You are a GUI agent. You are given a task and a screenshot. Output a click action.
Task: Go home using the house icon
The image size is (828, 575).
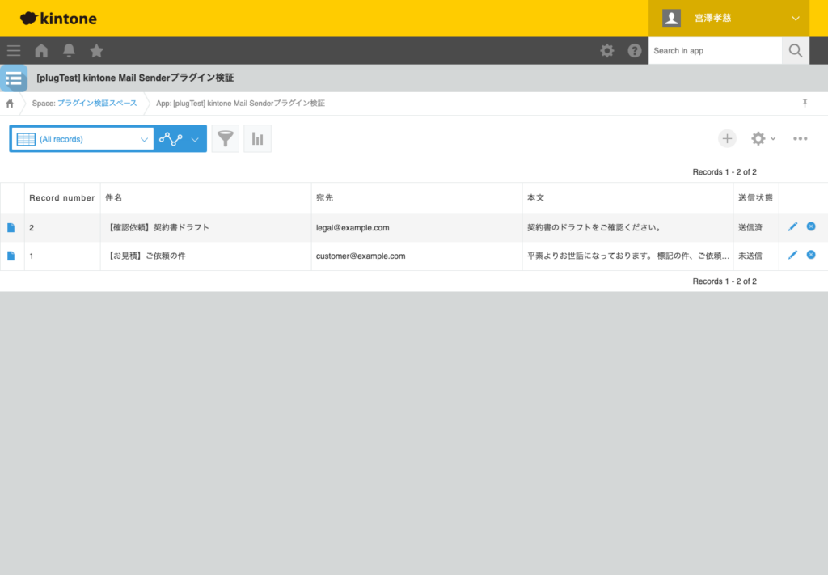(x=40, y=50)
